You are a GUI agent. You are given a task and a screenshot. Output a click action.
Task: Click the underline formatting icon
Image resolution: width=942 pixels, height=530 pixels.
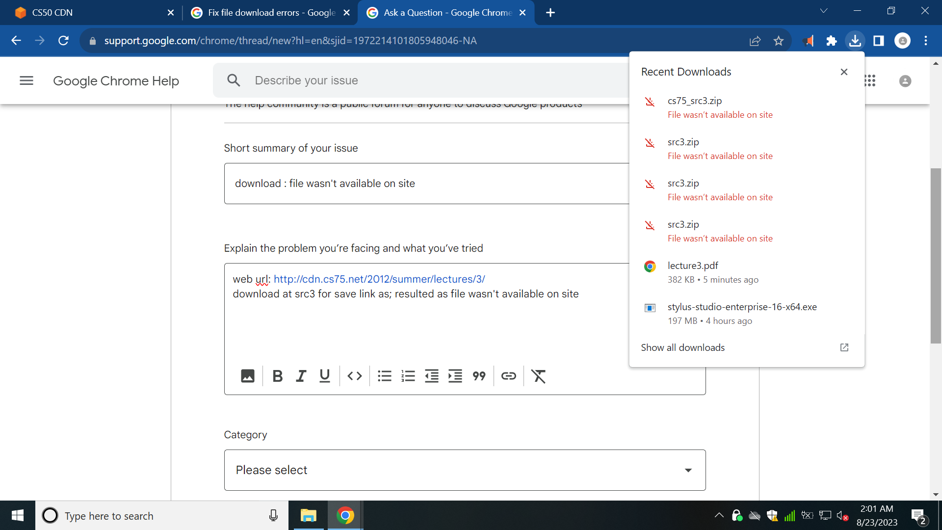[323, 376]
